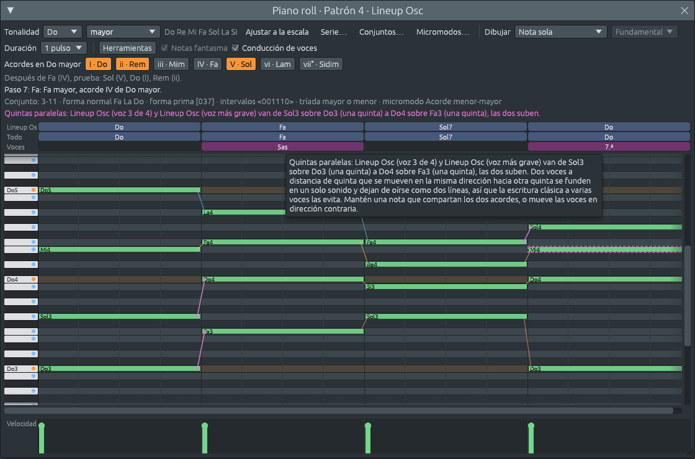Select the Re4 note
Viewport: 695px width, 459px height.
[446, 264]
